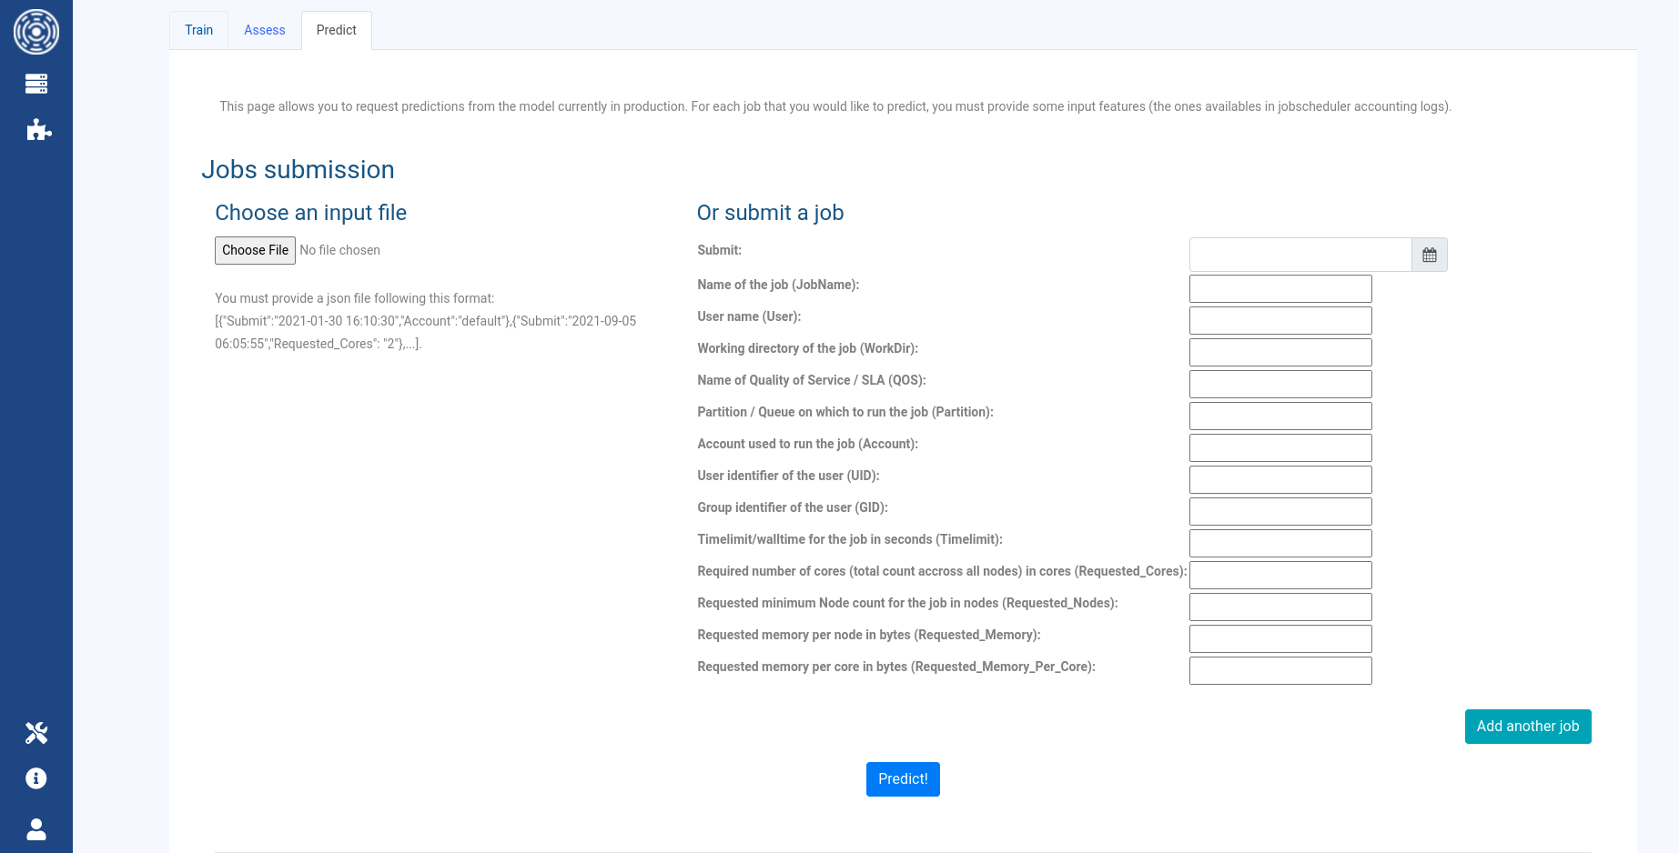The image size is (1679, 853).
Task: Click the Requested_Memory_Per_Core input field
Action: coord(1279,671)
